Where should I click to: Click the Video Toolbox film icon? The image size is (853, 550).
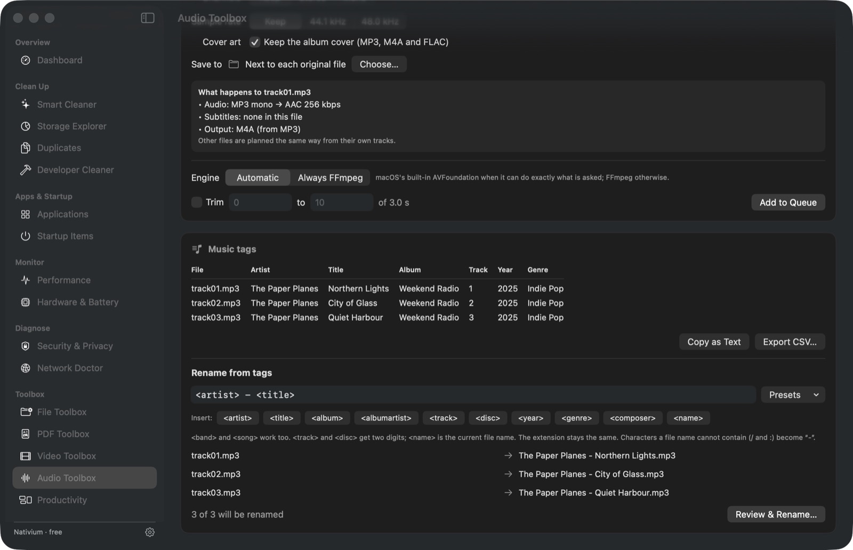[26, 456]
